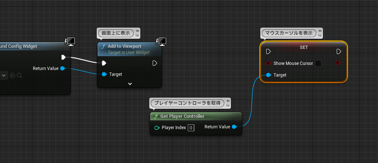Click the Target pin on Add to Viewport
The height and width of the screenshot is (163, 378).
pos(104,74)
